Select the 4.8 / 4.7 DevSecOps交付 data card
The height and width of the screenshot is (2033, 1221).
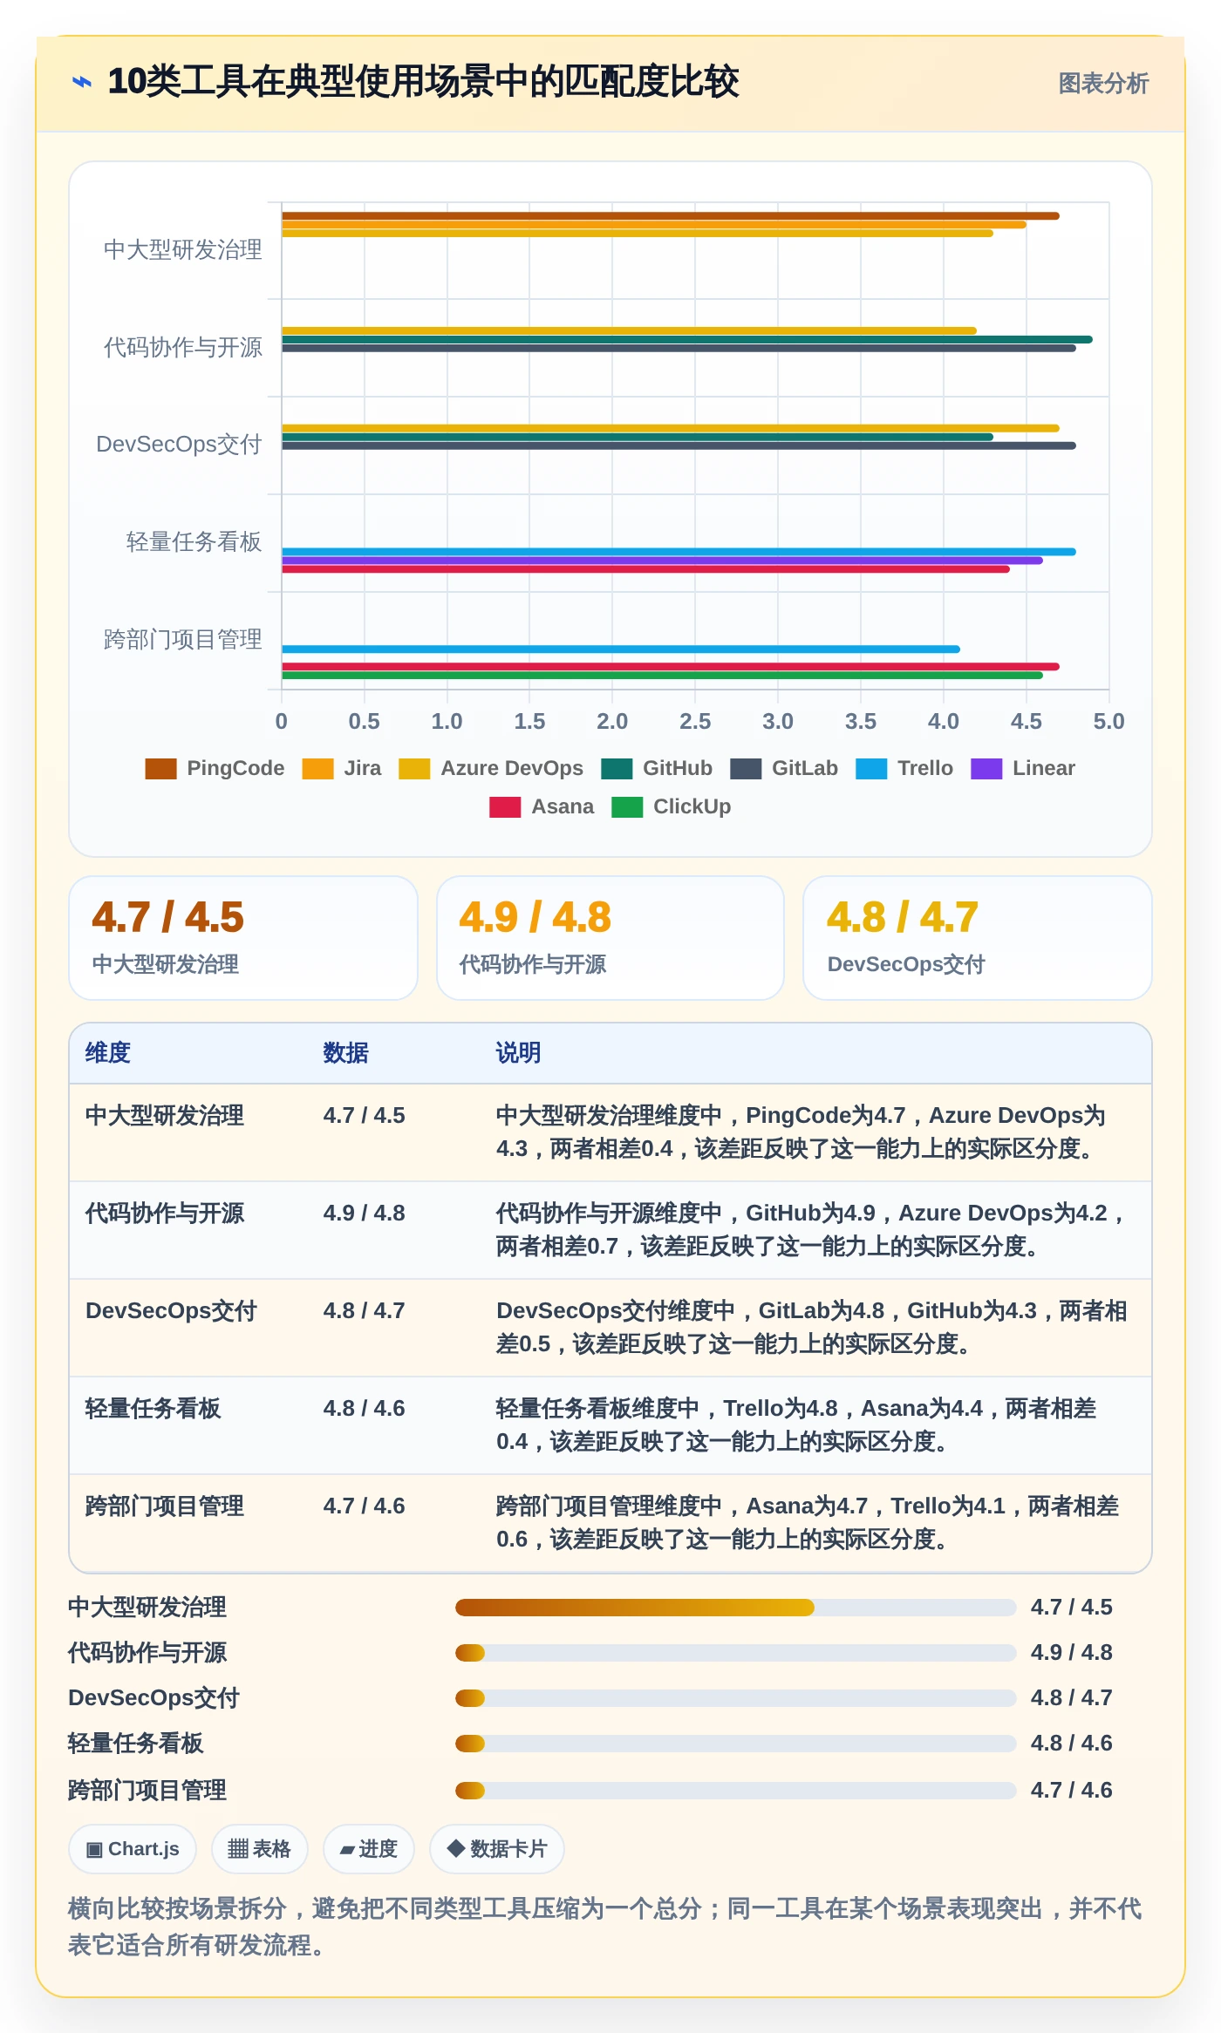(x=978, y=938)
